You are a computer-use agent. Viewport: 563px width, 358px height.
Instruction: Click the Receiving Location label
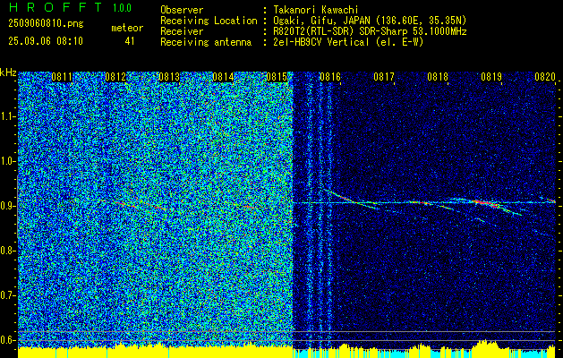[x=209, y=21]
